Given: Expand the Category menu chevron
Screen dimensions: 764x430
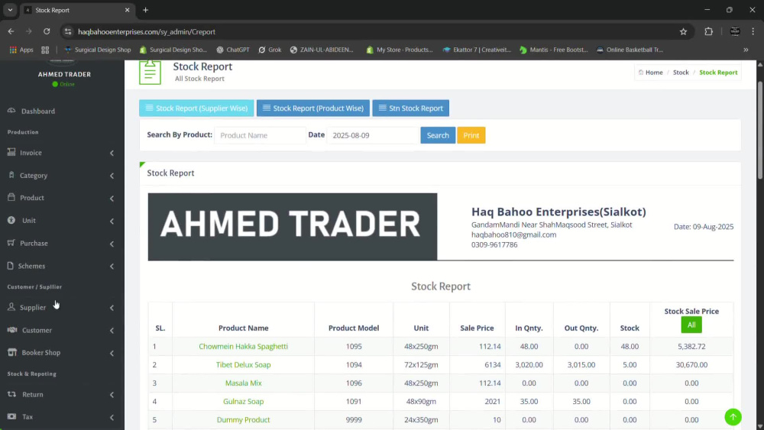Looking at the screenshot, I should pyautogui.click(x=112, y=176).
